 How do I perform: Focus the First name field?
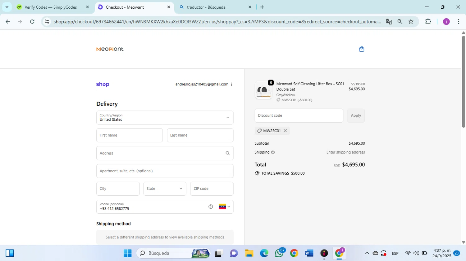(130, 135)
